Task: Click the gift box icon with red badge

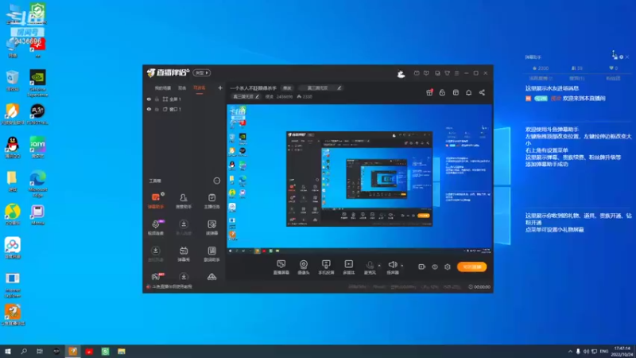Action: (429, 92)
